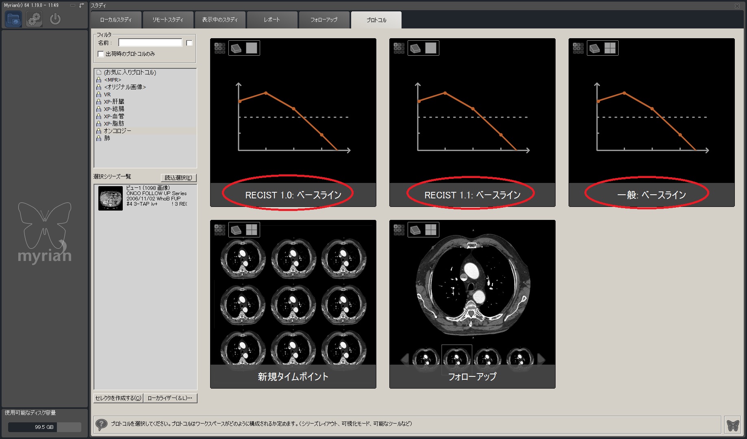Image resolution: width=747 pixels, height=439 pixels.
Task: Click the セレクタを作成する button
Action: pyautogui.click(x=118, y=398)
